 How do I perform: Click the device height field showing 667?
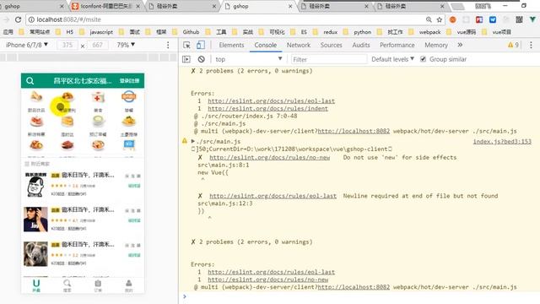pos(98,45)
